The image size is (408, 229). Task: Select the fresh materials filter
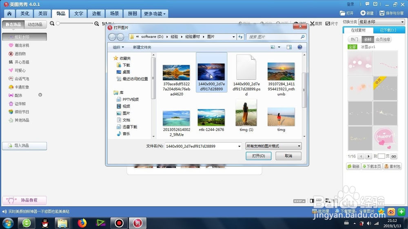click(368, 39)
